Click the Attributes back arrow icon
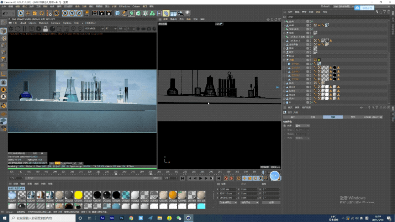 click(x=361, y=108)
